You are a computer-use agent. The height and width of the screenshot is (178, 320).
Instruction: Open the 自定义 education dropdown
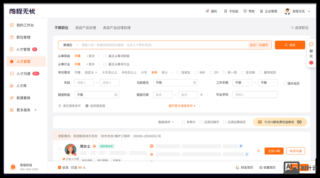point(91,73)
